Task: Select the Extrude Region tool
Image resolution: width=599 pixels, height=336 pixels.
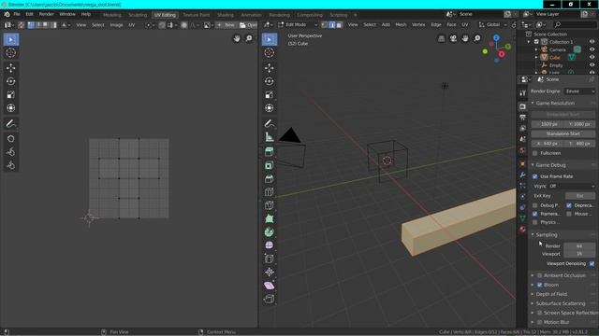Action: (270, 151)
